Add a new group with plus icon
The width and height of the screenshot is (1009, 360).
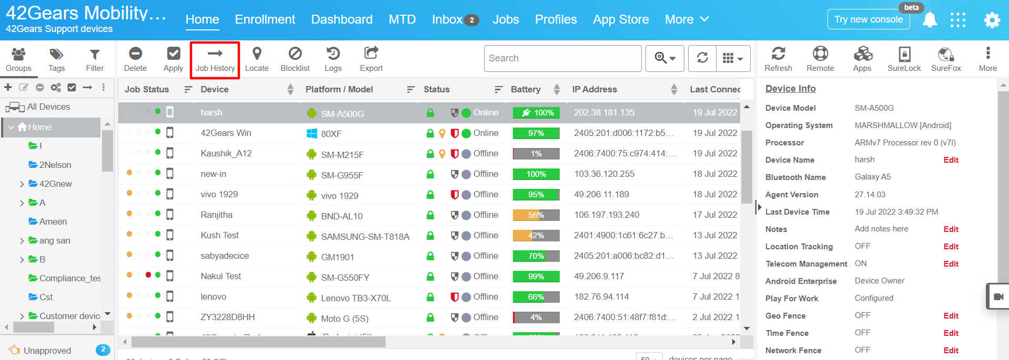[x=8, y=87]
